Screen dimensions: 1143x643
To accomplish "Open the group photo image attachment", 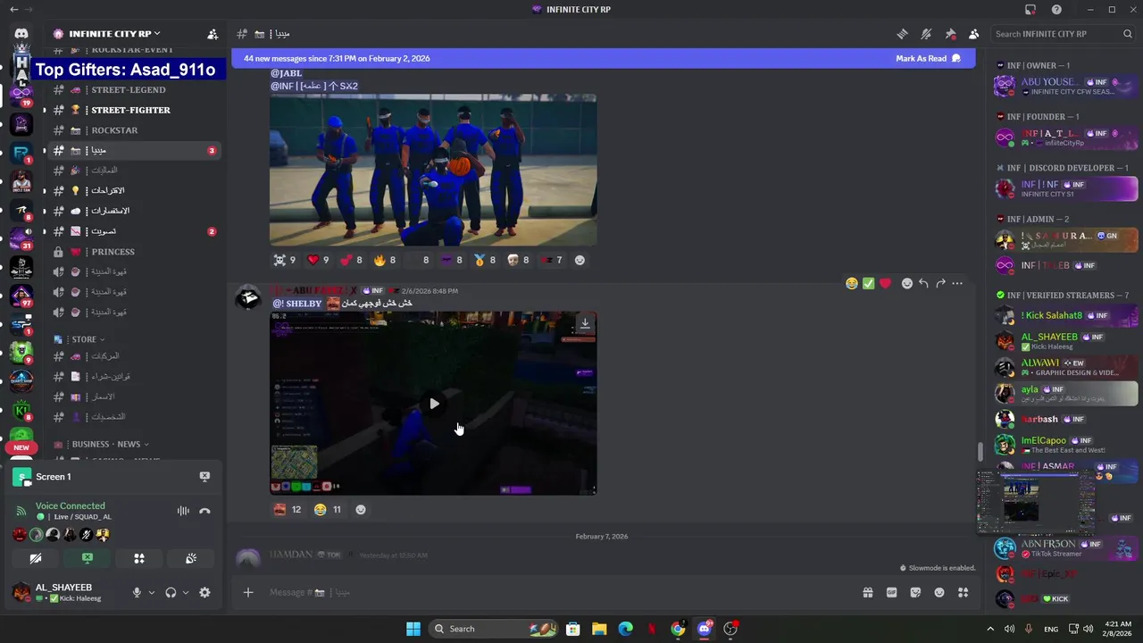I will pyautogui.click(x=433, y=170).
